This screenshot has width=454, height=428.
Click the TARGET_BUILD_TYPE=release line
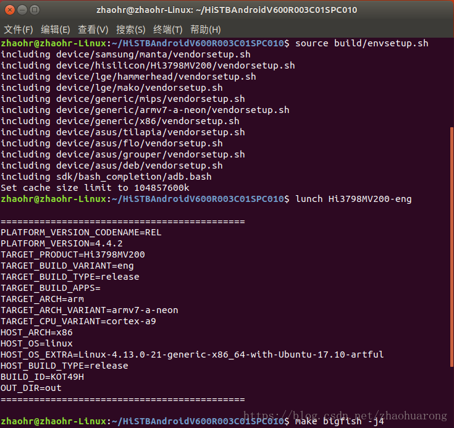point(70,277)
